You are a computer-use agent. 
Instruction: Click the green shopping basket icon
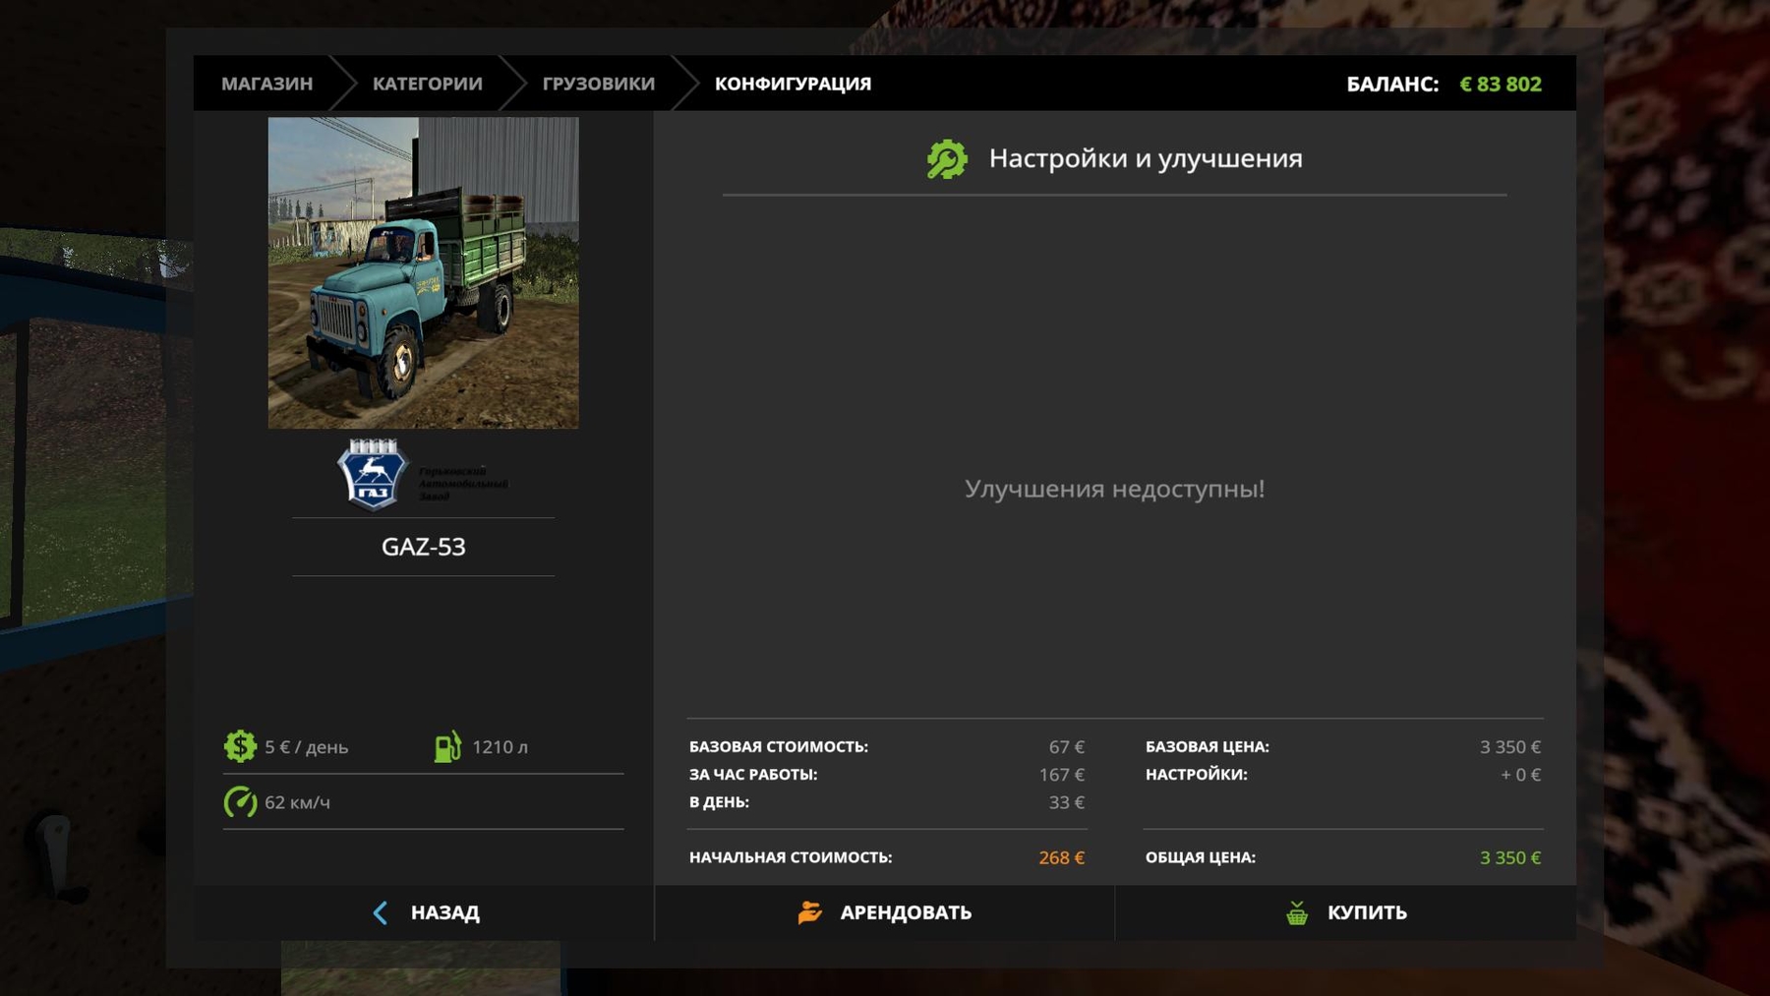(1297, 912)
